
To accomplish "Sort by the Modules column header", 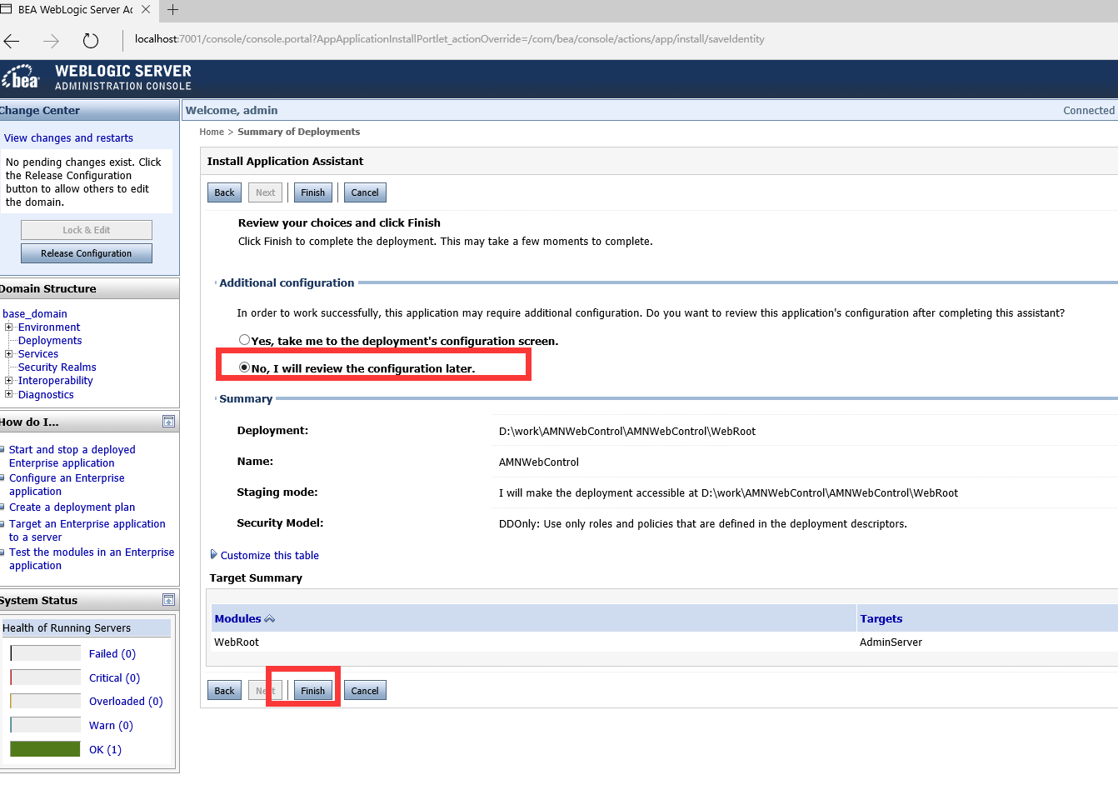I will tap(238, 619).
